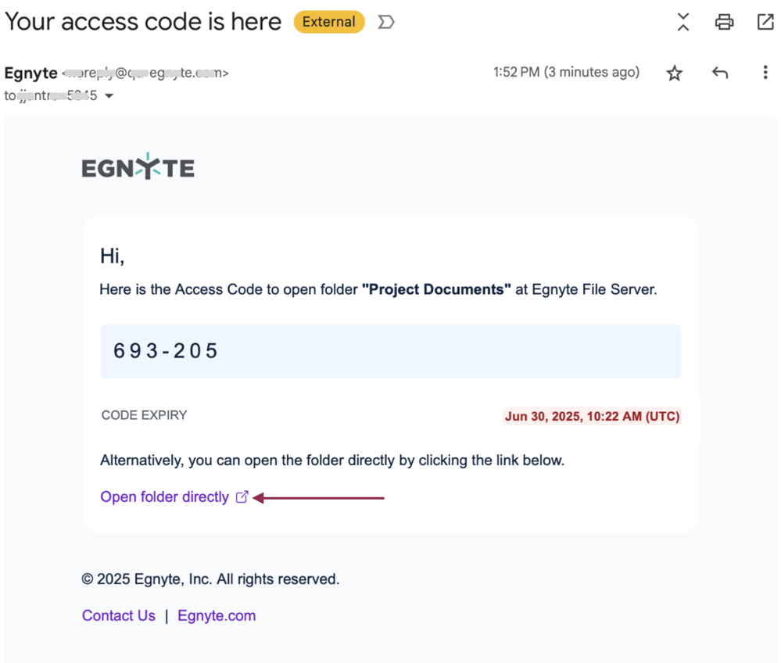Toggle the importance marker beside External
Screen dimensions: 781x663
386,22
